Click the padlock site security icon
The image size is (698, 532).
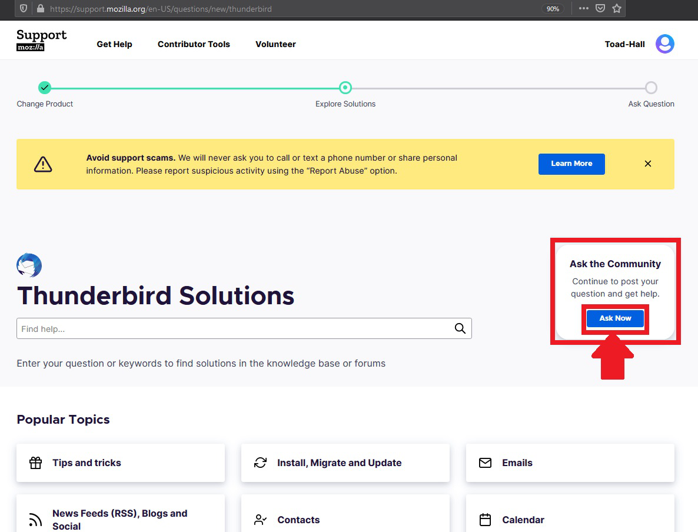point(41,8)
